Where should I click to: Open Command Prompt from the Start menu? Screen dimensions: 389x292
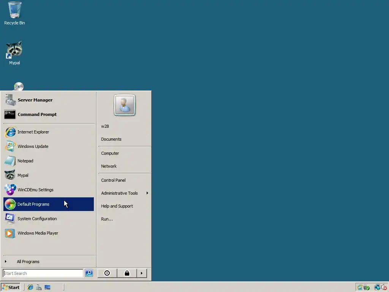[49, 114]
